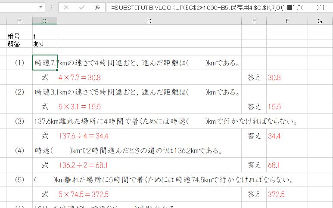The height and width of the screenshot is (208, 333).
Task: Open the Insert Function fx dialog
Action: (x=97, y=7)
